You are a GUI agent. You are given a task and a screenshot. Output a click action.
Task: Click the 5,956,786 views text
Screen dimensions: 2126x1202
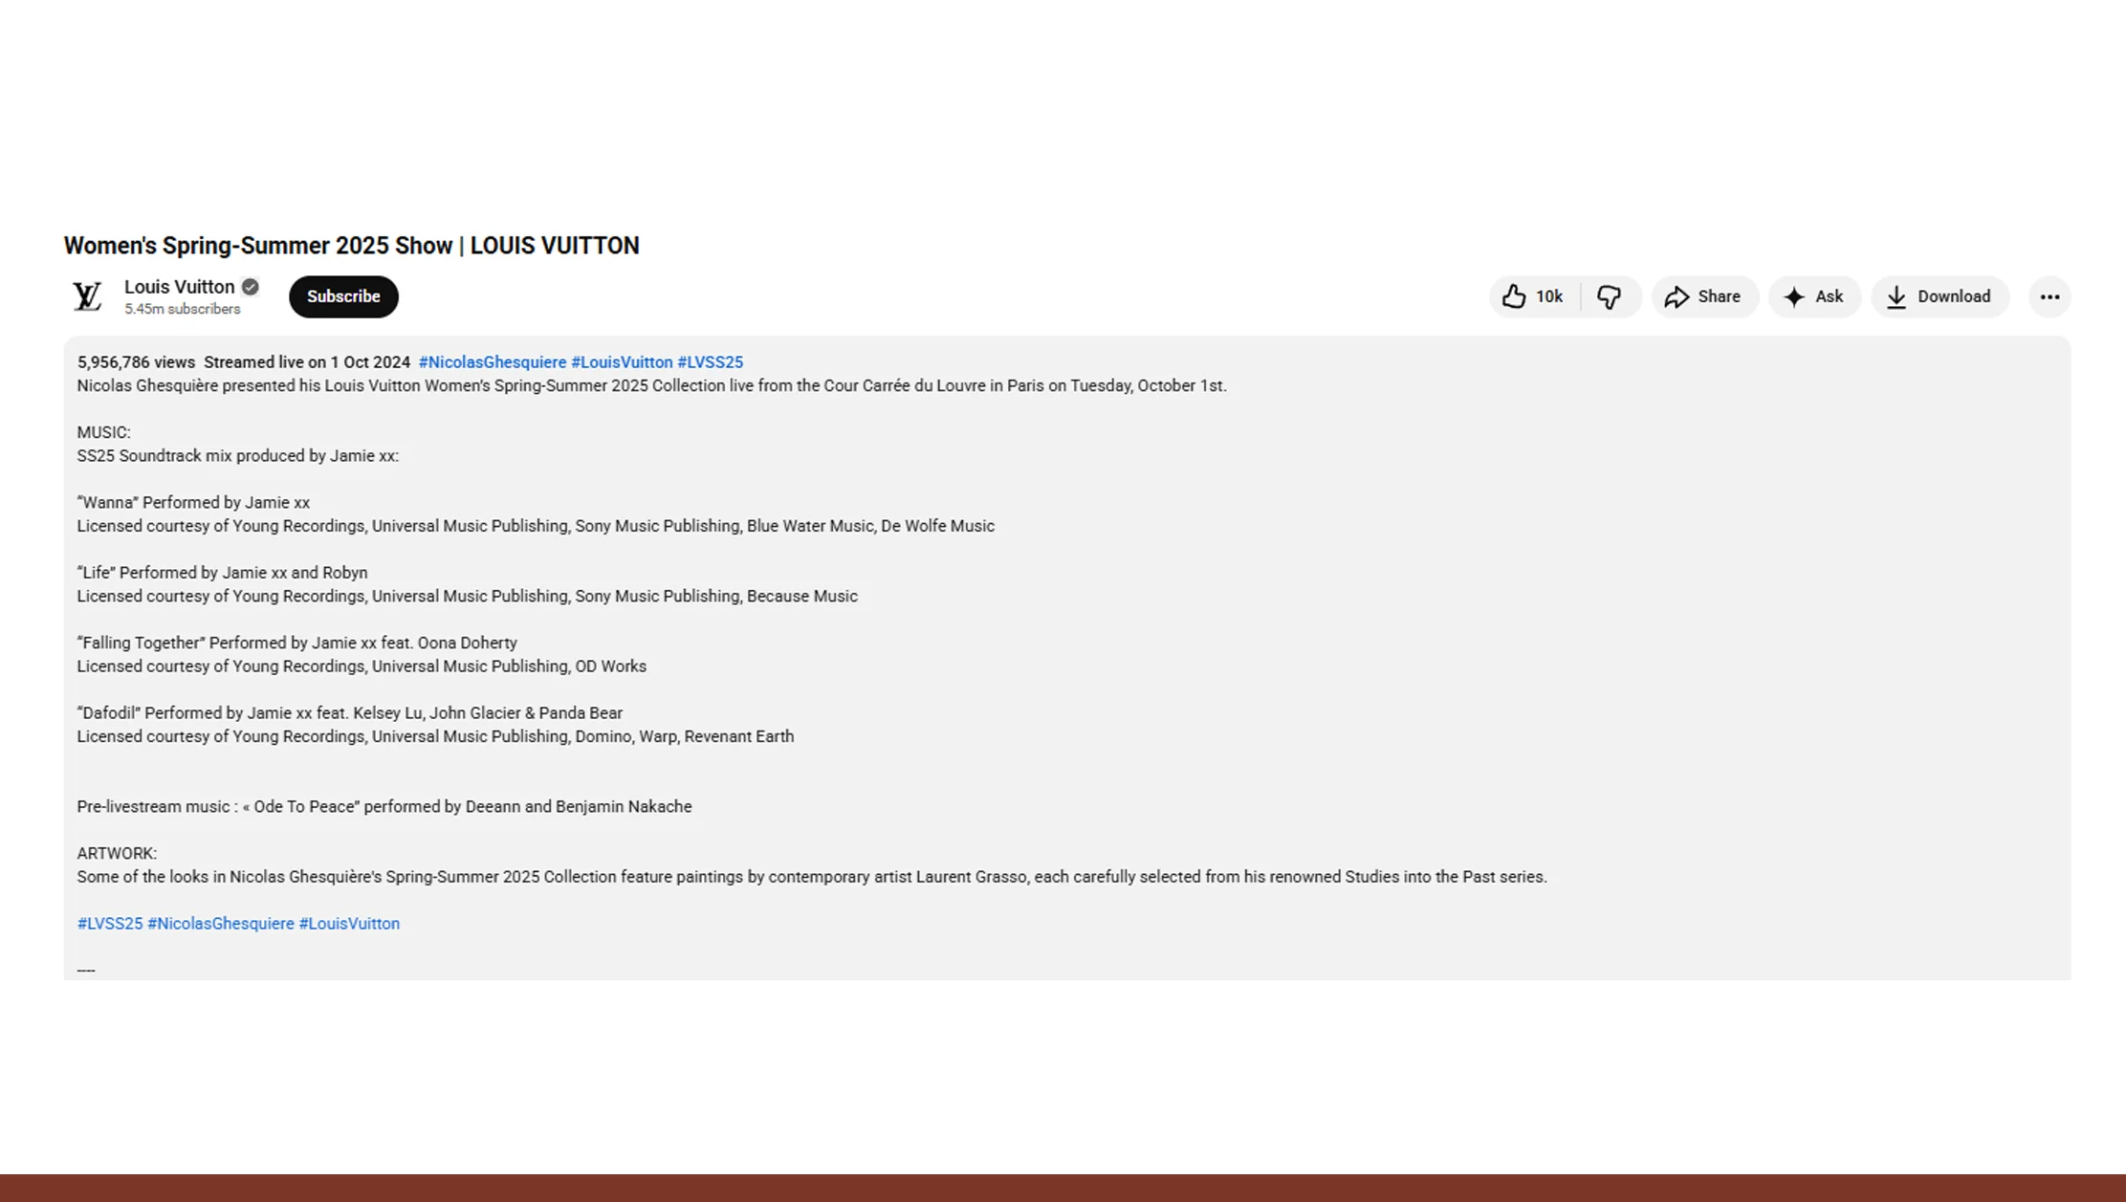click(x=136, y=362)
